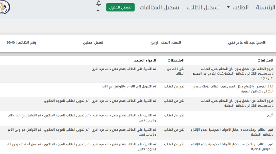
Task: Click the notification bell icon
Action: tap(99, 3)
